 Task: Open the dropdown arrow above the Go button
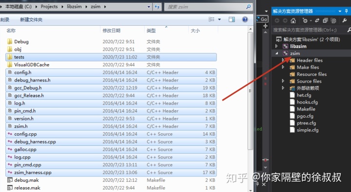pos(266,11)
